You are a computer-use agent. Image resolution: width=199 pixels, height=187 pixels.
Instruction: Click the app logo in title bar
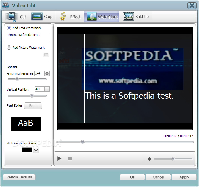(6, 5)
